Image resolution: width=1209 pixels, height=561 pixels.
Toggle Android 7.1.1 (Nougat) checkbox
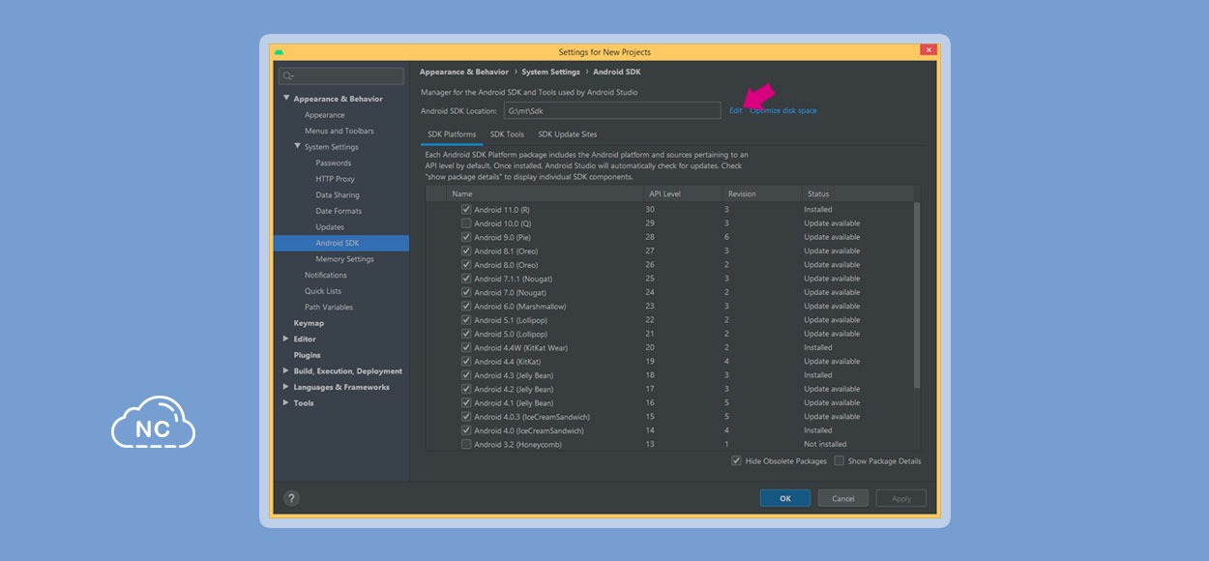(x=466, y=279)
